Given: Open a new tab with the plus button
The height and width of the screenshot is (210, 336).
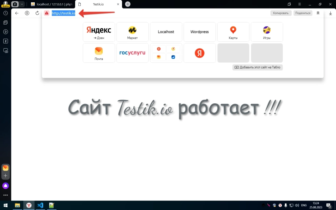Looking at the screenshot, I should pyautogui.click(x=128, y=4).
